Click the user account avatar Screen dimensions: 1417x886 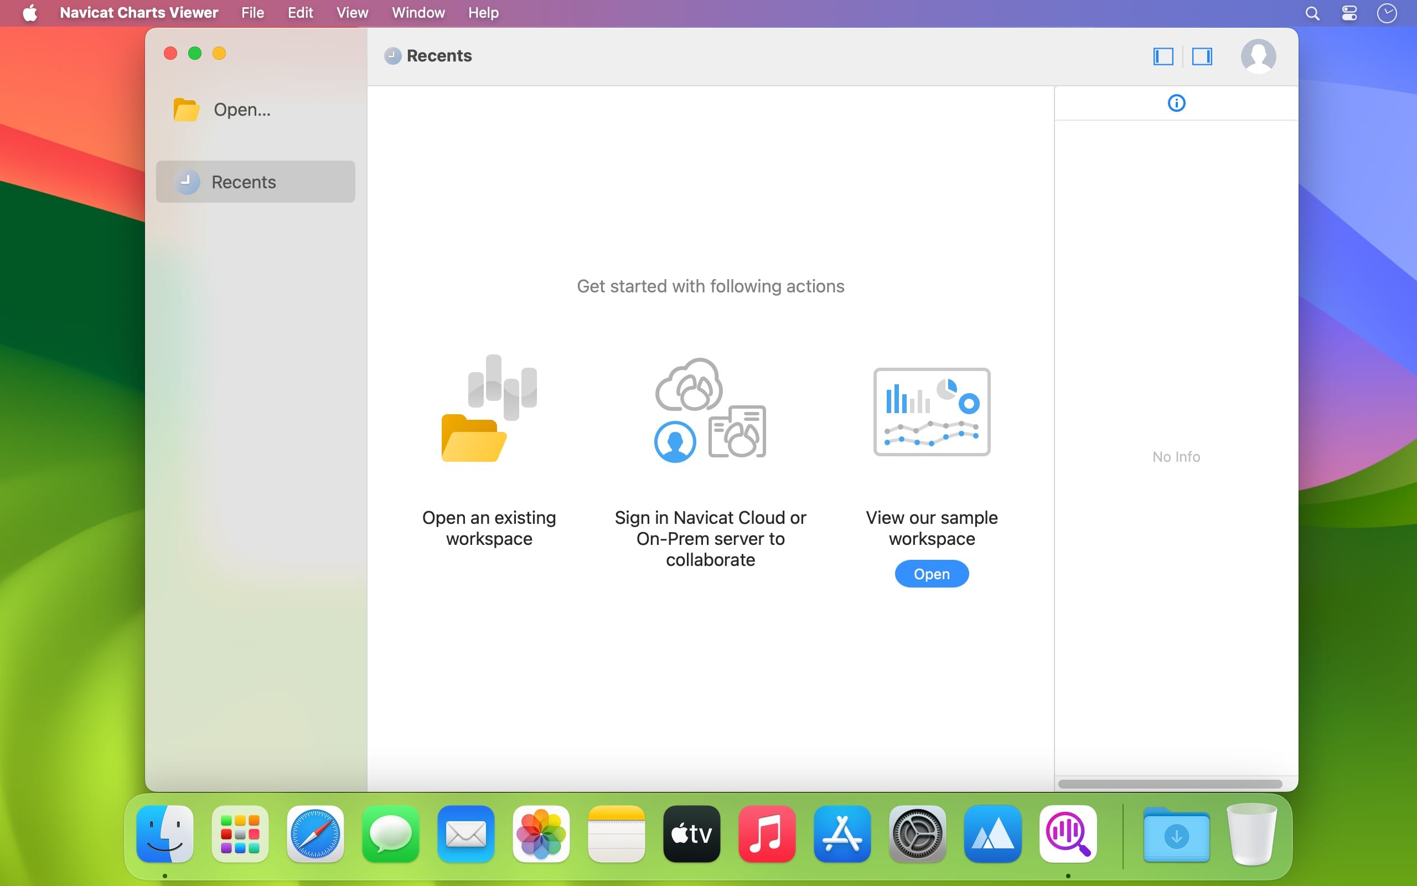tap(1258, 56)
